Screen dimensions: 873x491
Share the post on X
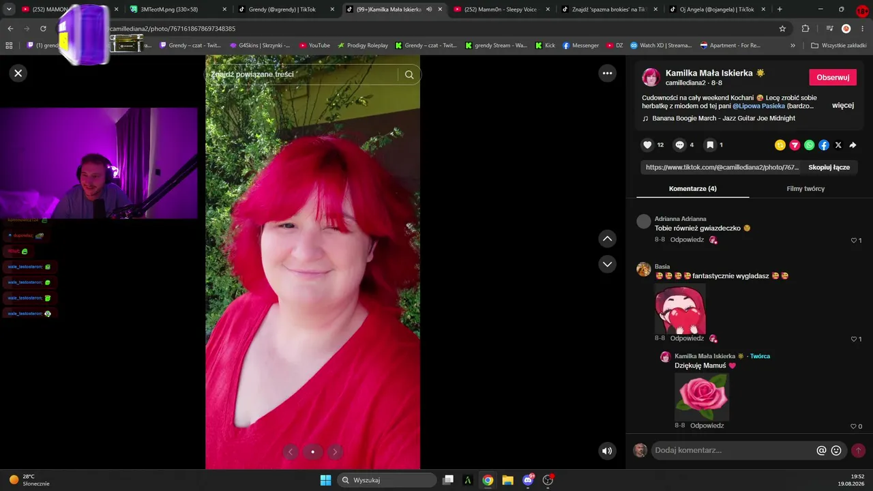838,145
